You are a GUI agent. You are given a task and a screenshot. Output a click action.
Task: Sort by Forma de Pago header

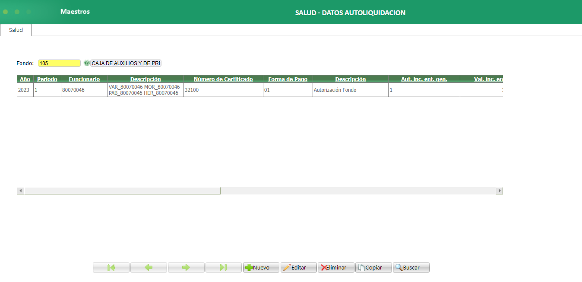[288, 79]
